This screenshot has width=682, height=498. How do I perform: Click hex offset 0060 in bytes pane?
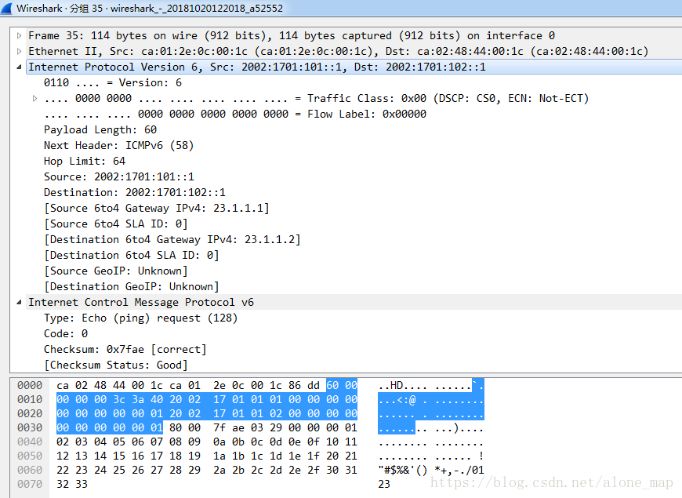tap(30, 470)
